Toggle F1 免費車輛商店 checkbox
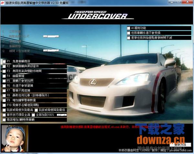 pyautogui.click(x=4, y=61)
